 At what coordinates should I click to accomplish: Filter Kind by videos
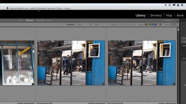click(176, 24)
